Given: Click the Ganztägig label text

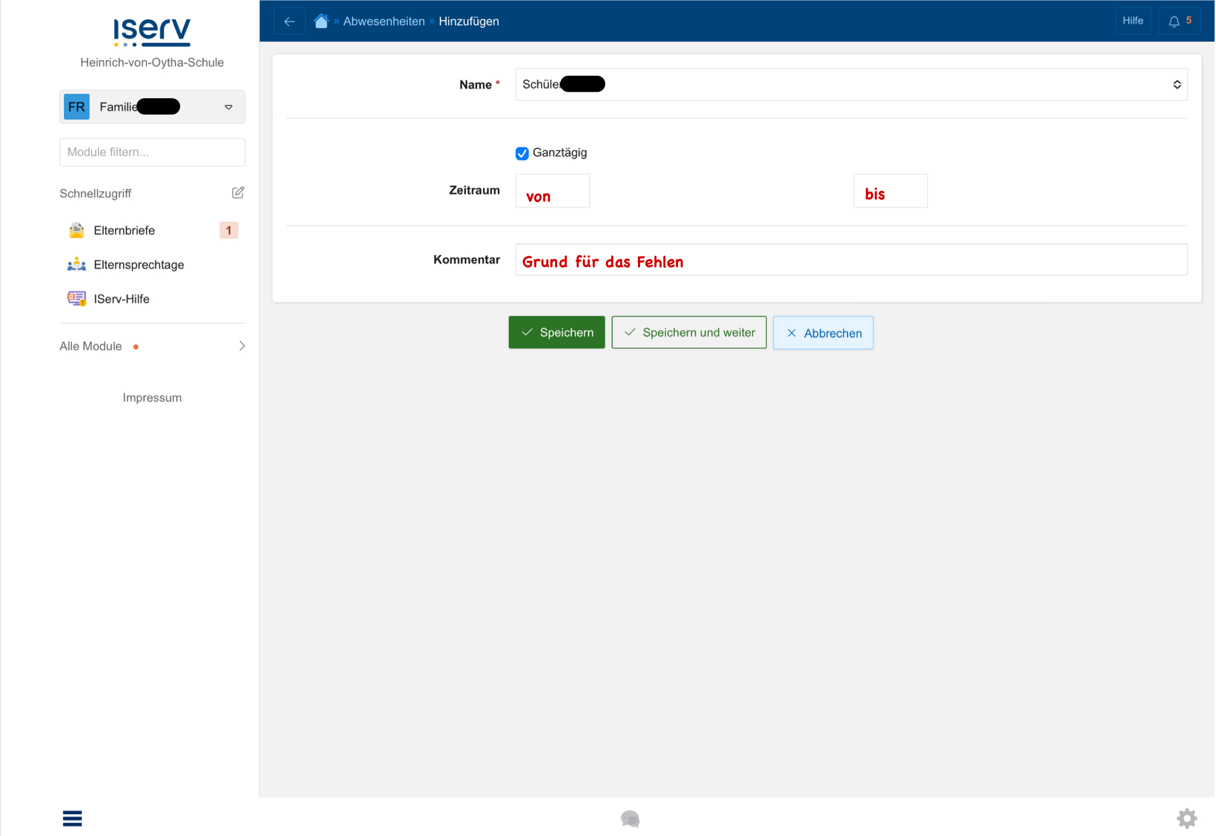Looking at the screenshot, I should (560, 153).
